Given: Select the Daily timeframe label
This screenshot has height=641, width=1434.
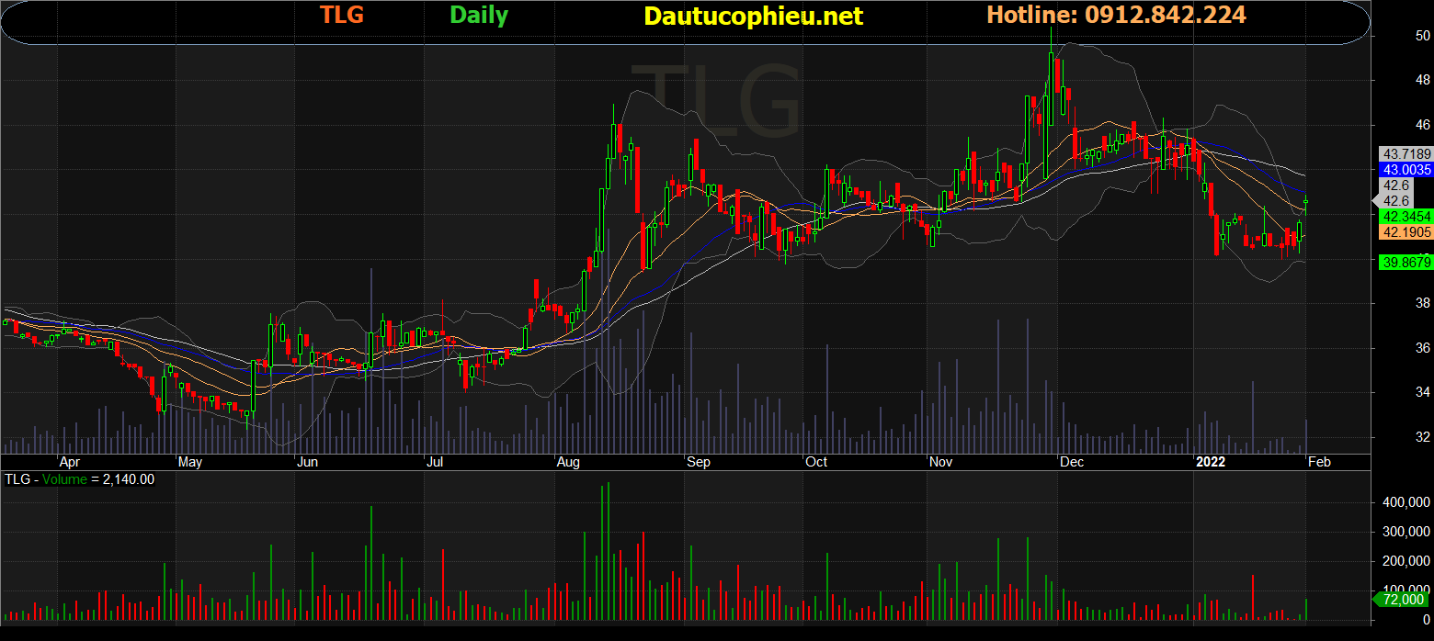Looking at the screenshot, I should pyautogui.click(x=479, y=16).
